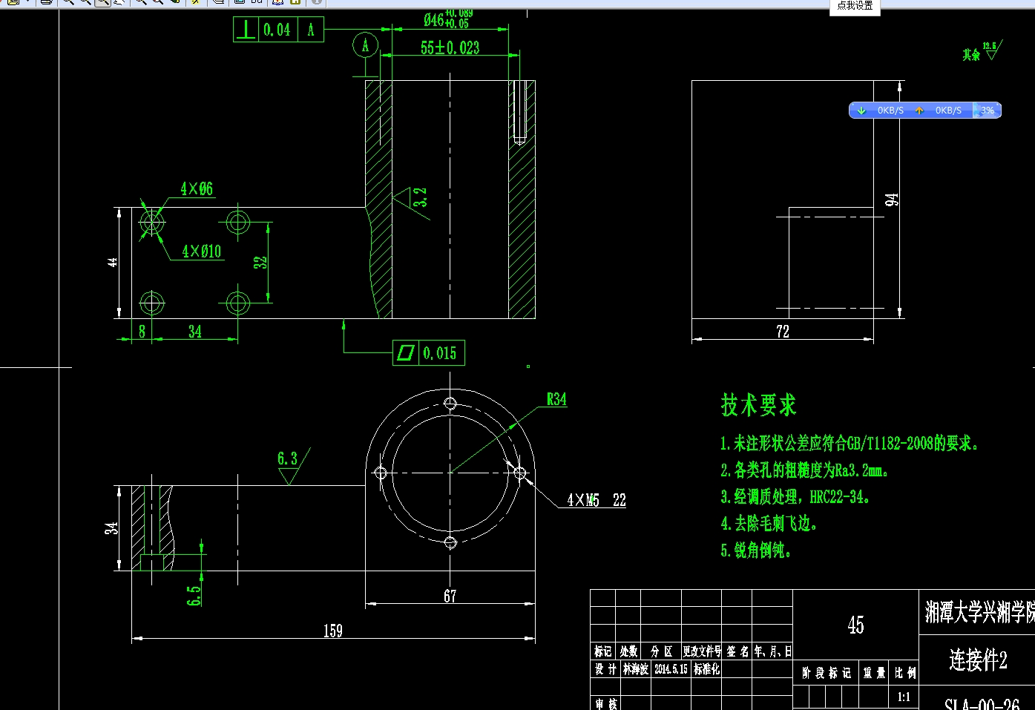This screenshot has height=710, width=1035.
Task: Select the 159 overall length dimension
Action: tap(333, 631)
